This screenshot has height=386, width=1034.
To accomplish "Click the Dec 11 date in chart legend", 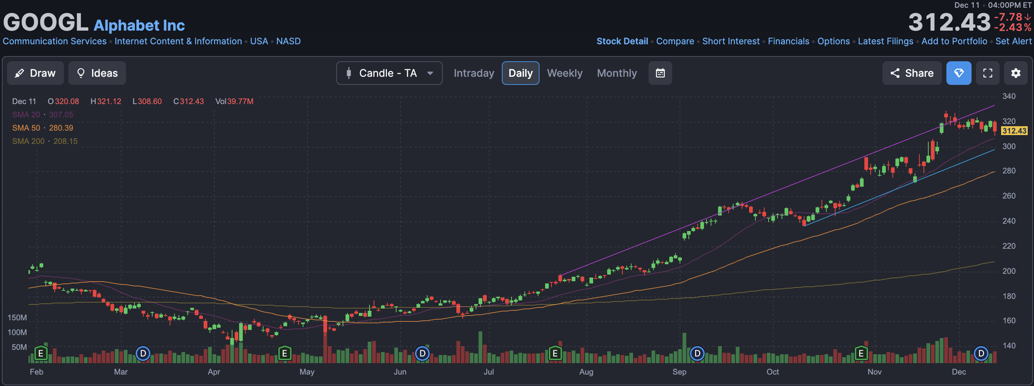I will click(x=24, y=101).
